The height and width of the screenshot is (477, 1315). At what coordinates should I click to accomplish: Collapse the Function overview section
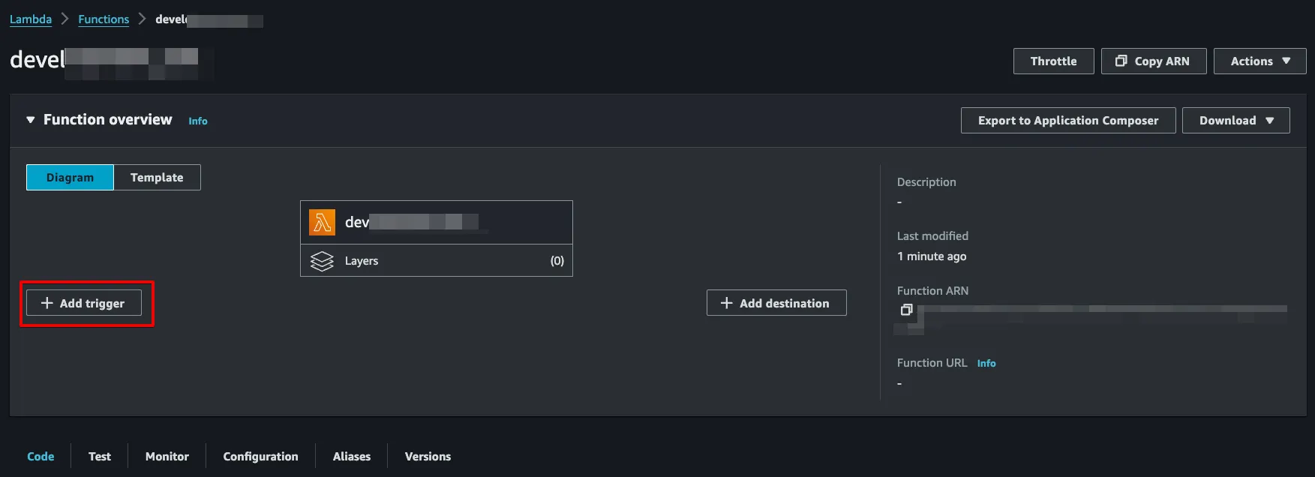tap(31, 120)
